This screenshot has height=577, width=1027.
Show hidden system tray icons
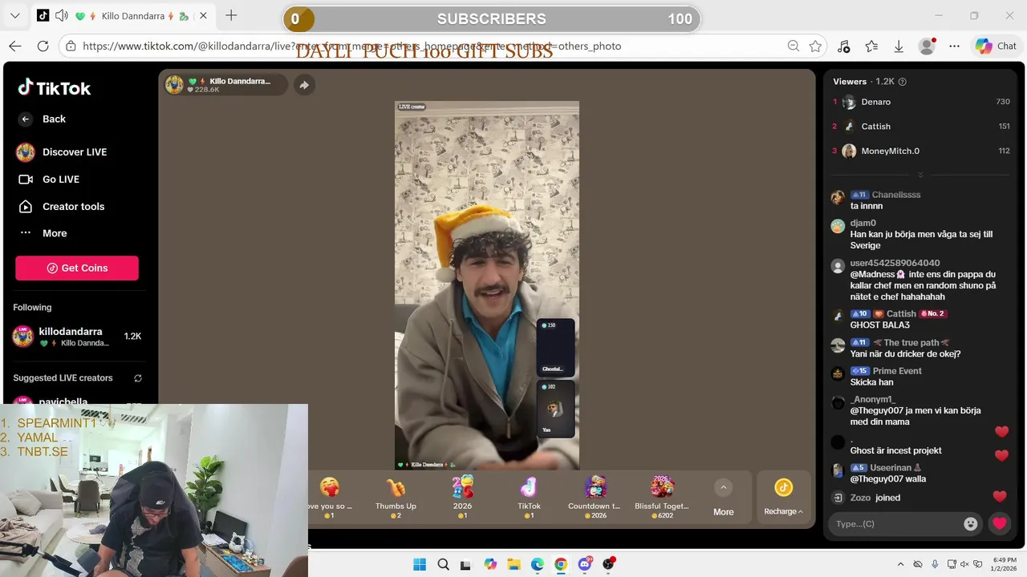coord(901,564)
